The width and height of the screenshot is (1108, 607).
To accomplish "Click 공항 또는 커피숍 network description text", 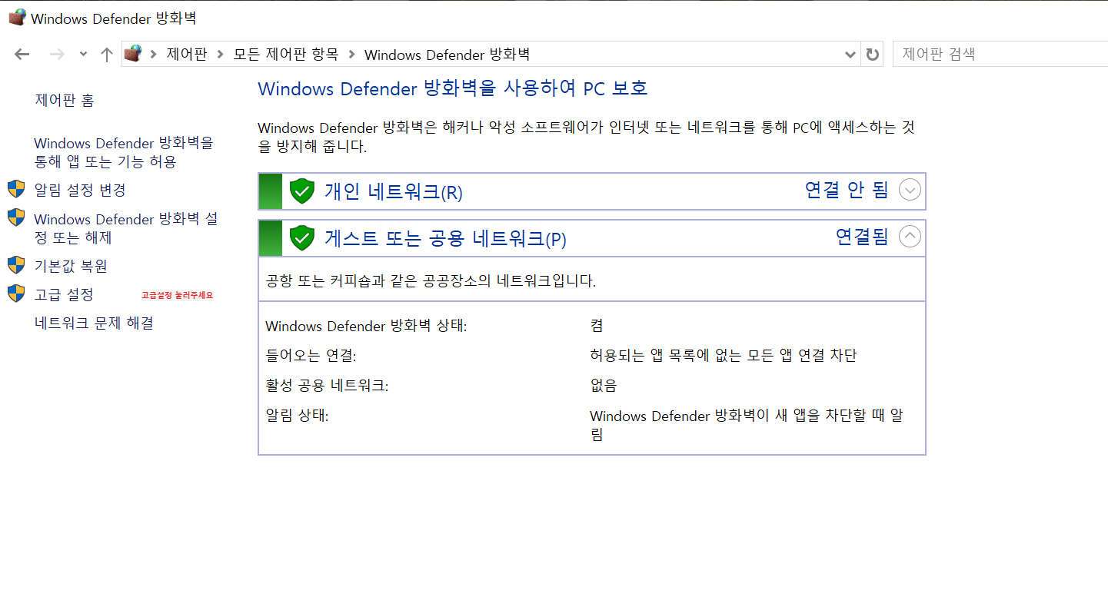I will click(x=431, y=281).
